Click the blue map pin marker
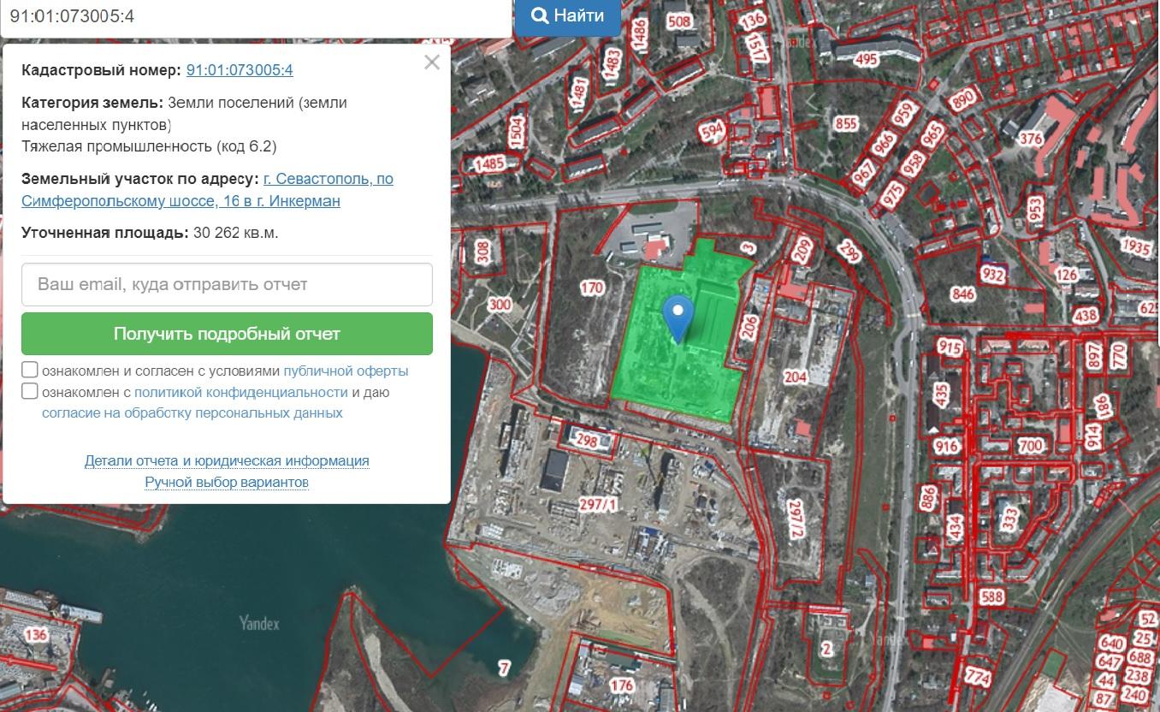Image resolution: width=1160 pixels, height=712 pixels. tap(678, 317)
